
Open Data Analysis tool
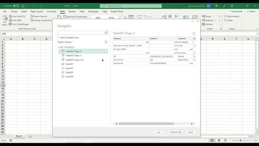tap(232, 16)
